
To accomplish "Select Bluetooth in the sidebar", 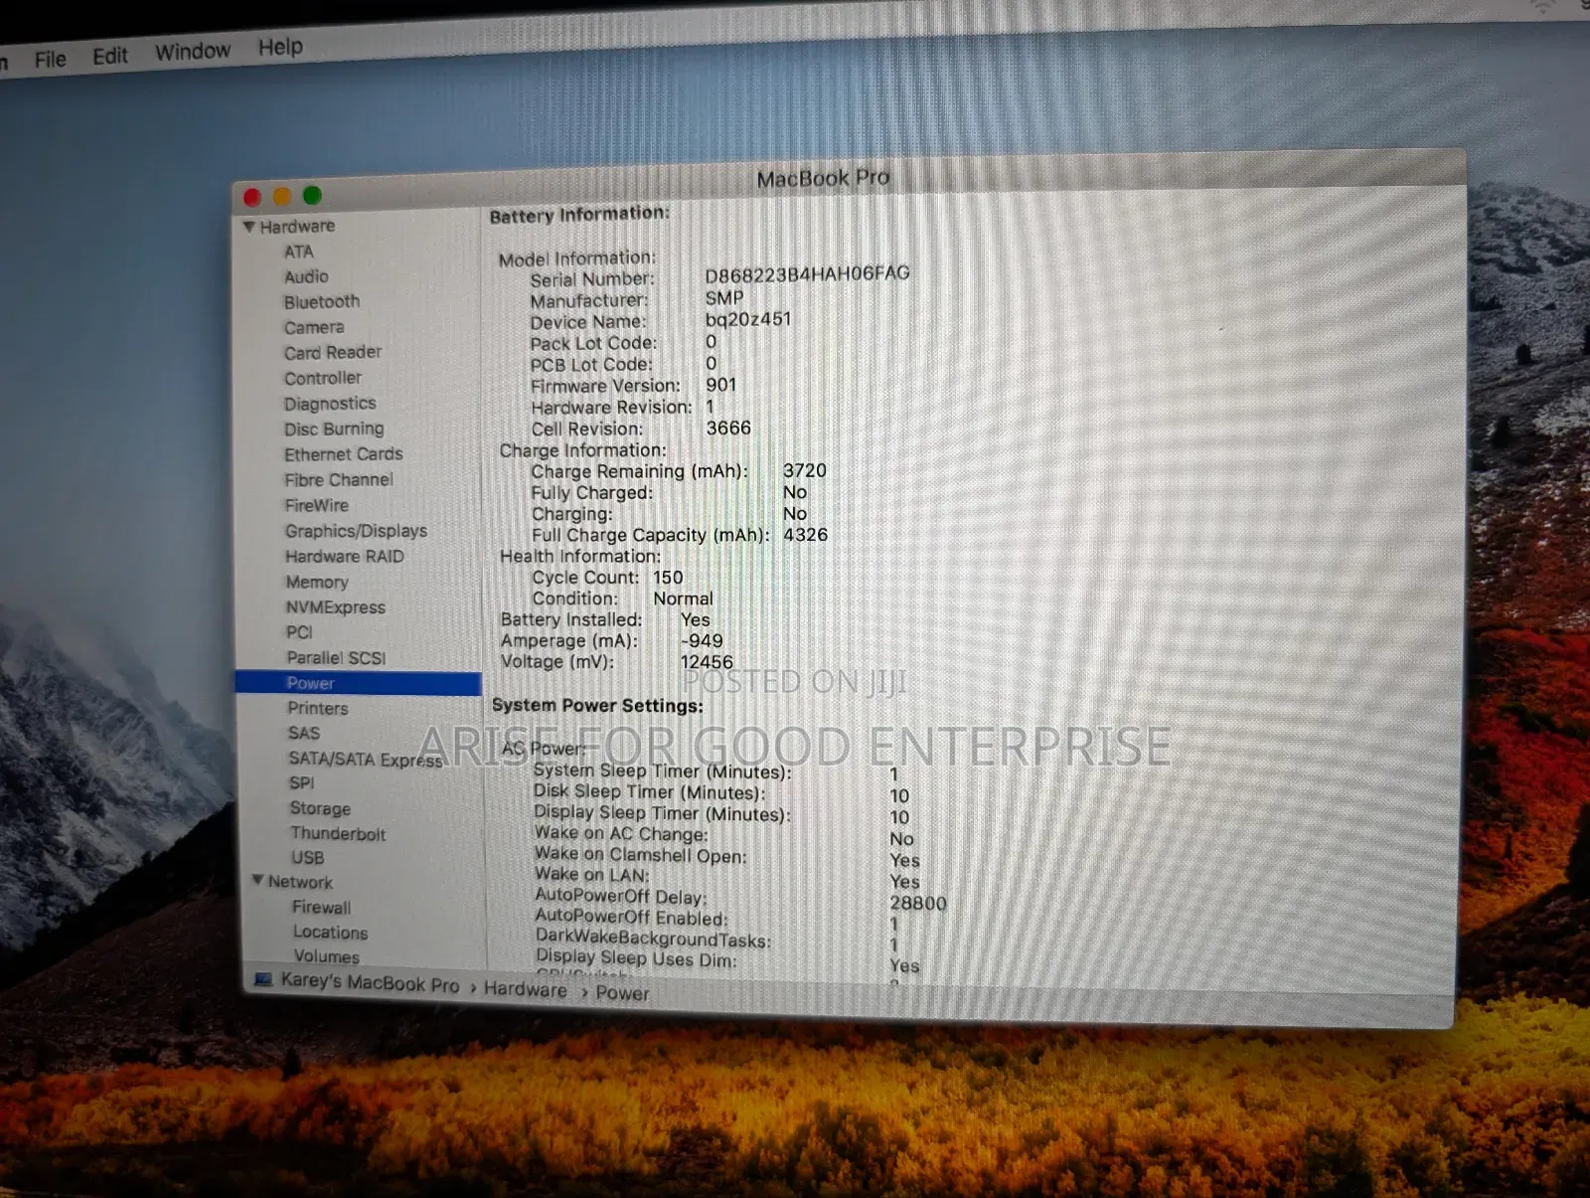I will pyautogui.click(x=322, y=301).
